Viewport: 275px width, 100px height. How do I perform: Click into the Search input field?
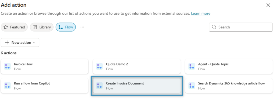pyautogui.click(x=241, y=27)
